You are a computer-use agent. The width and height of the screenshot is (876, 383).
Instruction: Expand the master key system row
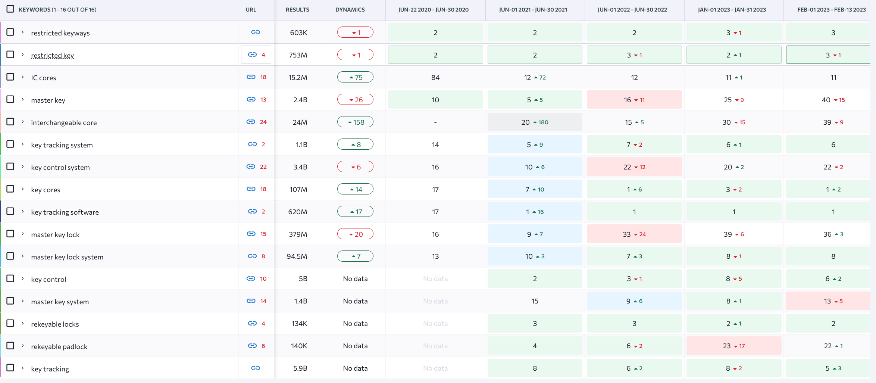tap(23, 301)
